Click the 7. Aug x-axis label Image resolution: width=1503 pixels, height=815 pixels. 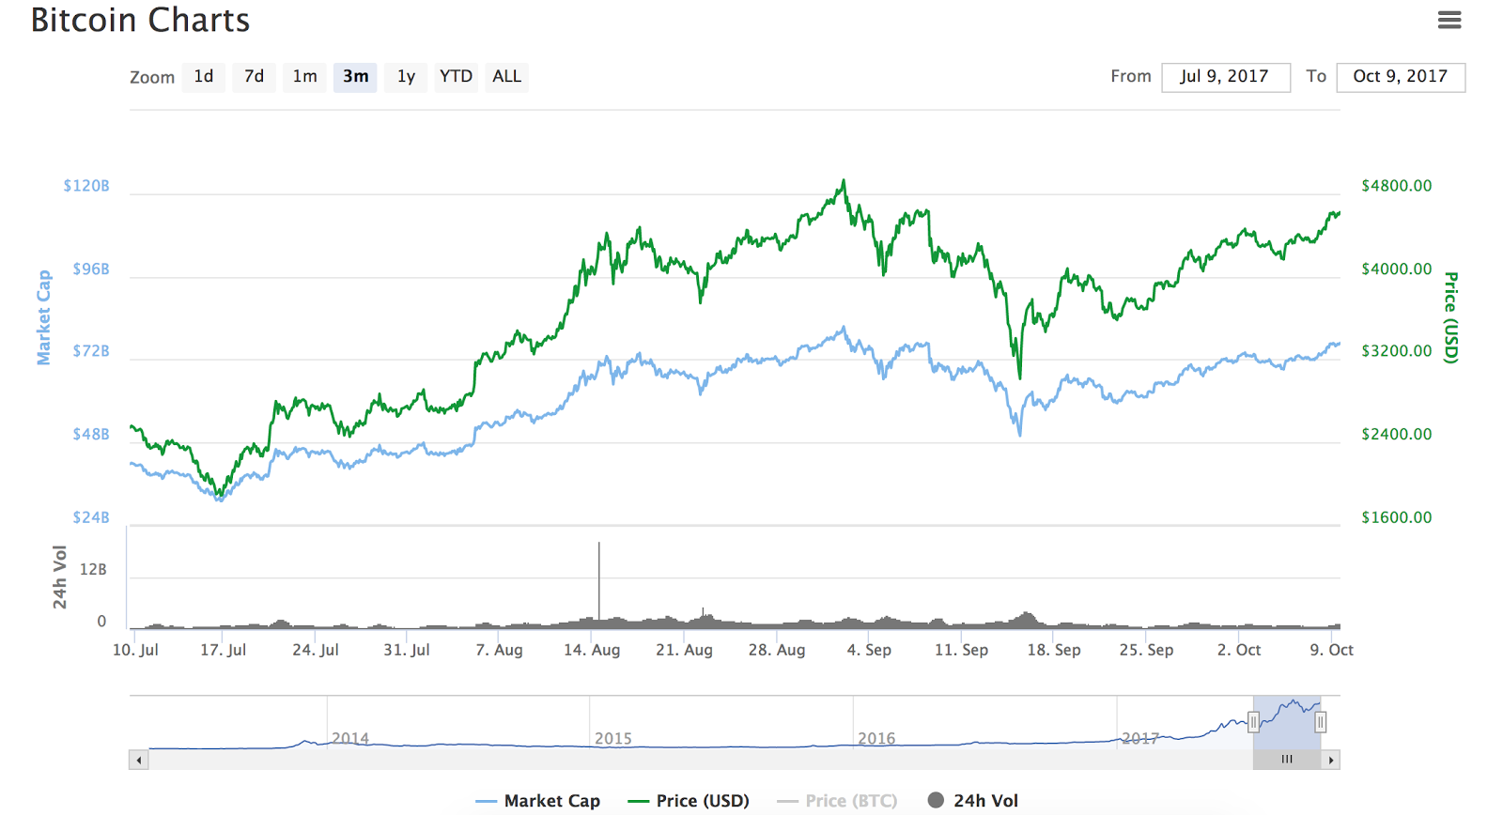(499, 650)
